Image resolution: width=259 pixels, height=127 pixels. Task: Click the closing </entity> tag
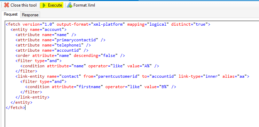[x=22, y=102]
